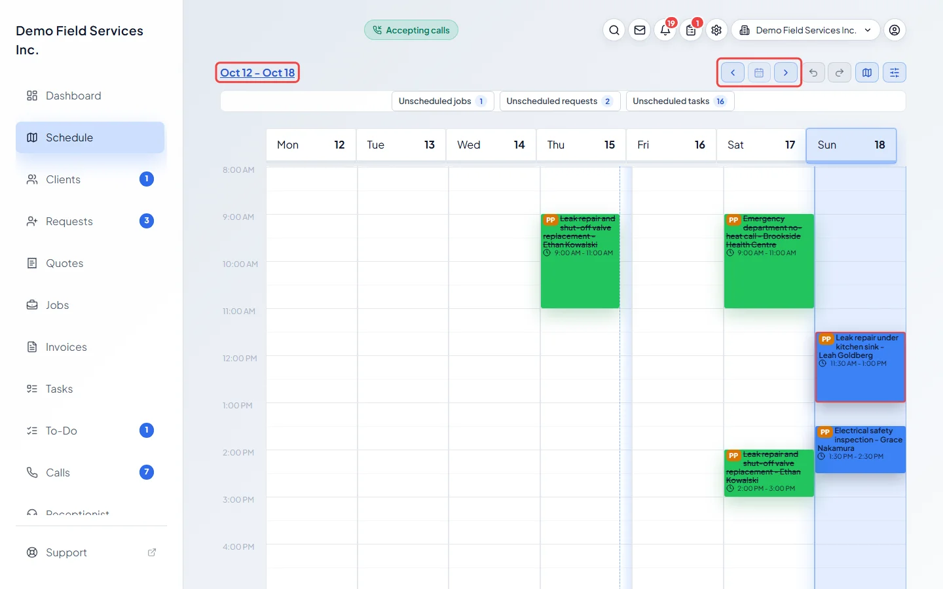Select the Fri 16 day header
943x589 pixels.
[x=671, y=145]
